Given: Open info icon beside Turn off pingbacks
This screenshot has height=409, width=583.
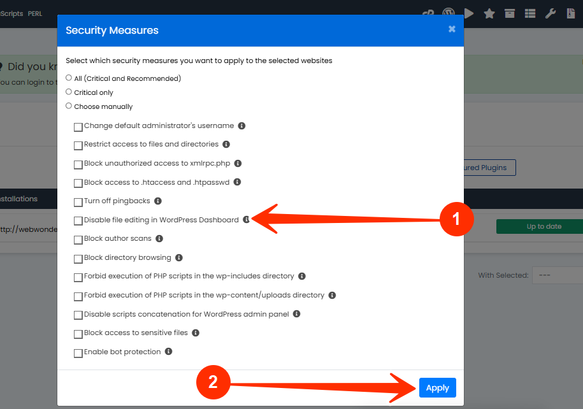Looking at the screenshot, I should 158,201.
